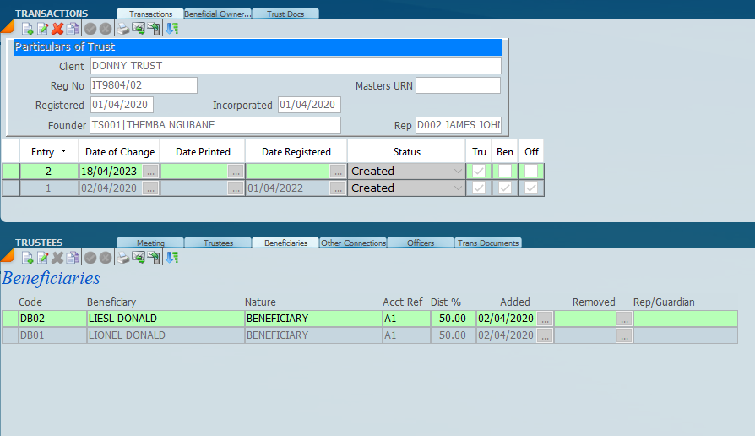
Task: Click the Edit record icon in Transactions toolbar
Action: pyautogui.click(x=42, y=29)
